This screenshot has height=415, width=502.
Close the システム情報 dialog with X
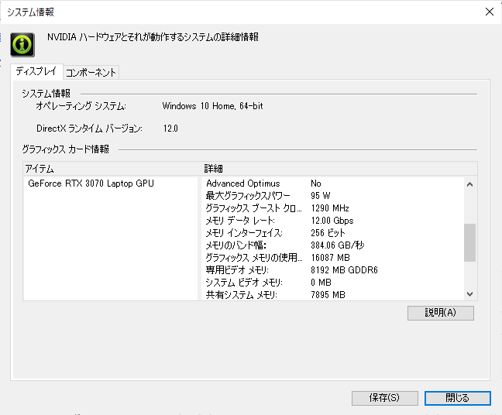(489, 12)
